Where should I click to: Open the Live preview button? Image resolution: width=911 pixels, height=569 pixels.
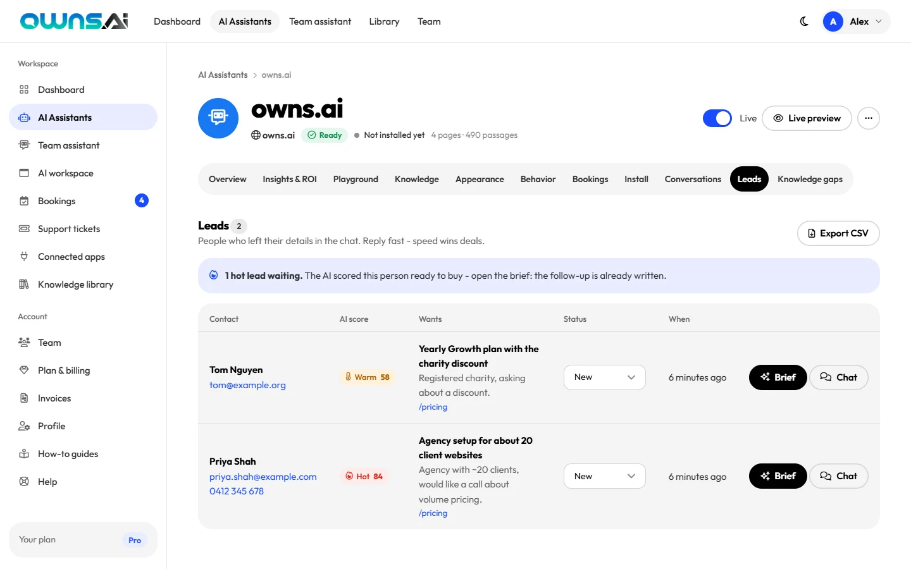(807, 118)
